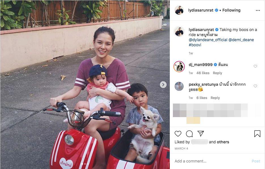
Task: Open dj_man9999 story avatar
Action: pyautogui.click(x=179, y=66)
